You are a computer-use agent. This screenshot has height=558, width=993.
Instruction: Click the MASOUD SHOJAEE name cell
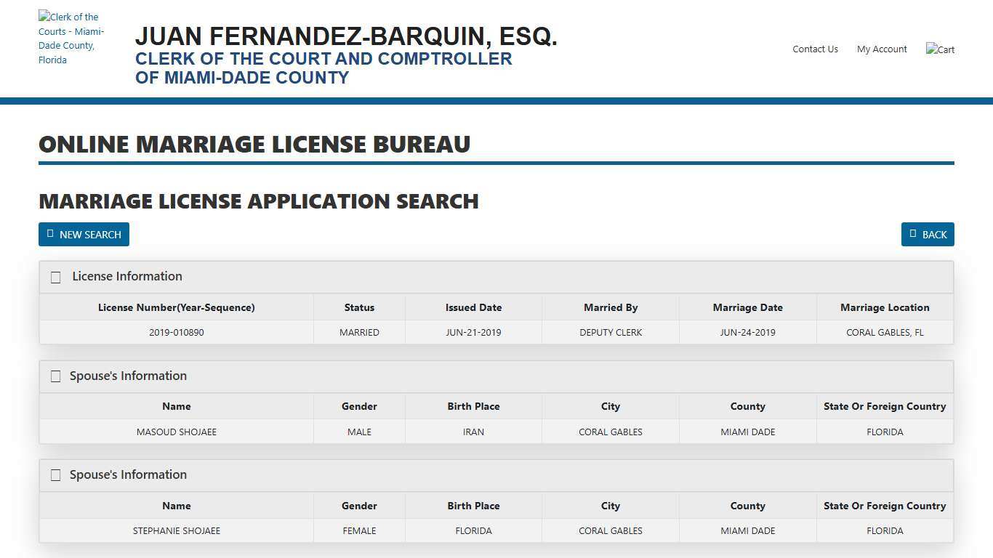[177, 432]
